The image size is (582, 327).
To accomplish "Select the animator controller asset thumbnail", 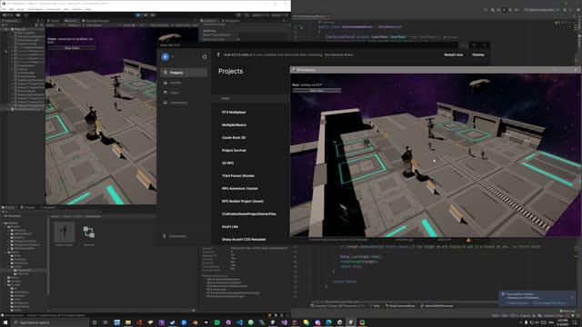I will click(89, 233).
